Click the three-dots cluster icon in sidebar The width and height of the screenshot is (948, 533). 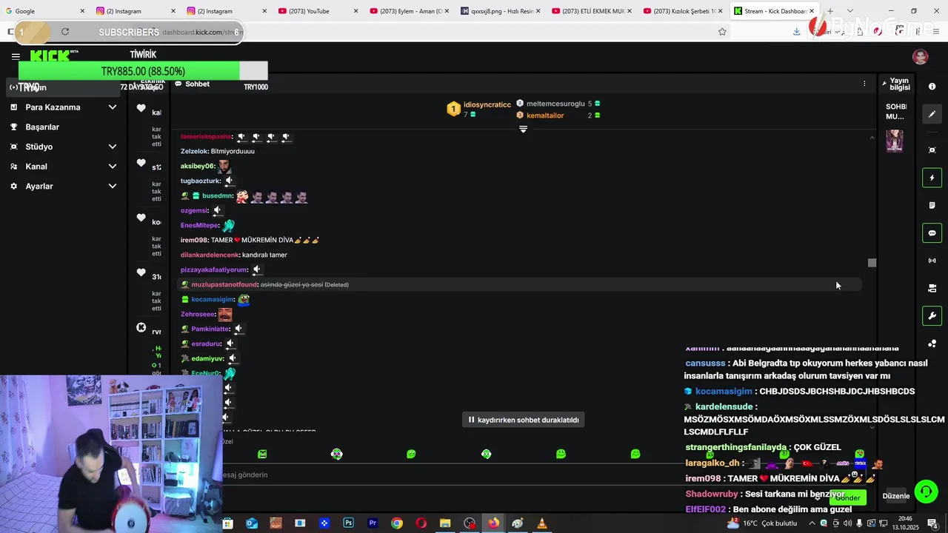point(932,343)
